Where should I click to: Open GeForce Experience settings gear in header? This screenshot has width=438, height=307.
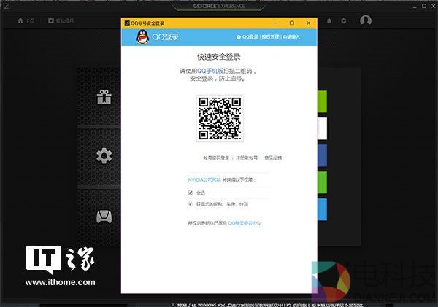[343, 20]
